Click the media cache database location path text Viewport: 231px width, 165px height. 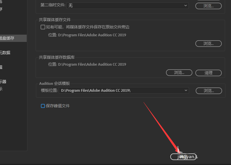[x=92, y=64]
